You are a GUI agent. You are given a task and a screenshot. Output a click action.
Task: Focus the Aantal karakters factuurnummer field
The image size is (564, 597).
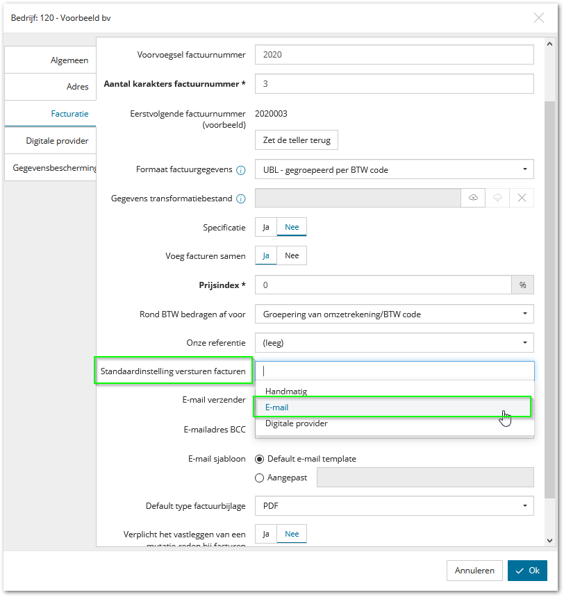(x=395, y=83)
